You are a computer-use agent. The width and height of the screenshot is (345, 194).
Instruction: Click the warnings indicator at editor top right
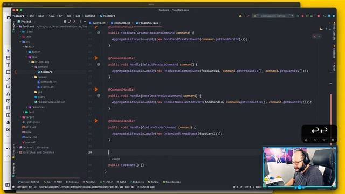321,29
